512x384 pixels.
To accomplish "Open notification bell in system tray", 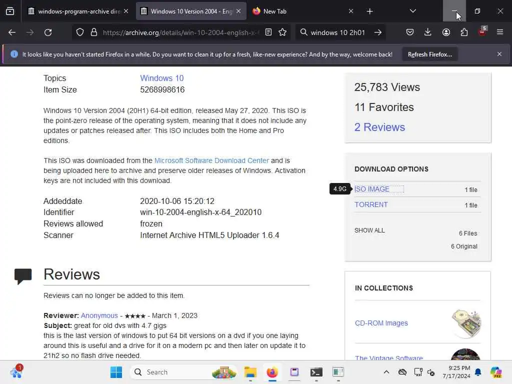I will 478,372.
